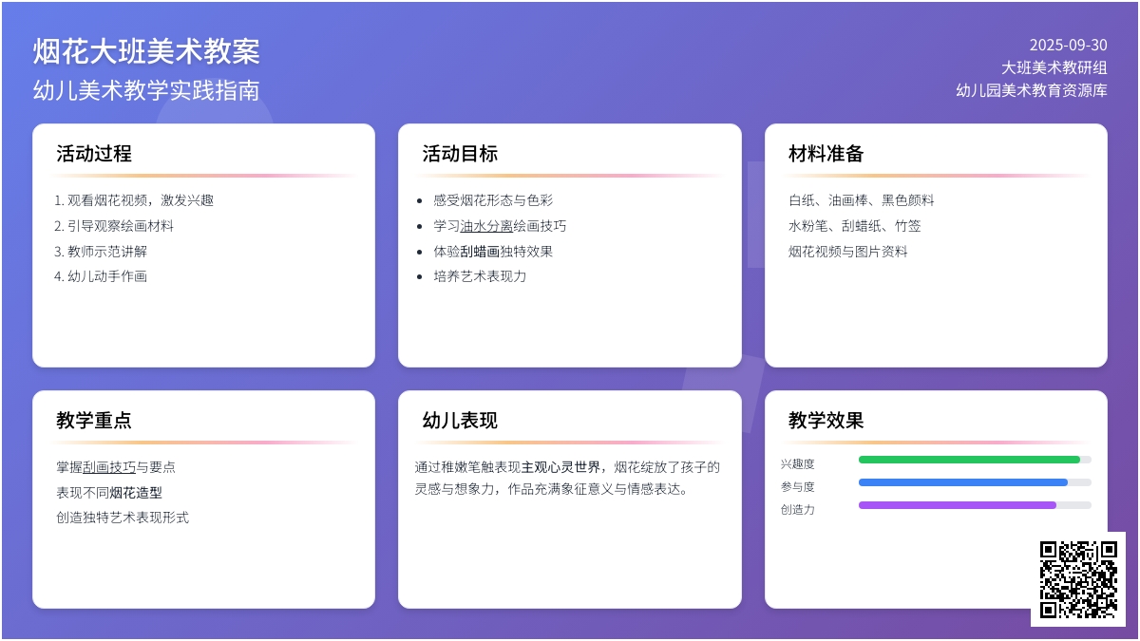Open the underlined 刮画技巧 link
Screen dimensions: 1140x641
click(x=109, y=467)
